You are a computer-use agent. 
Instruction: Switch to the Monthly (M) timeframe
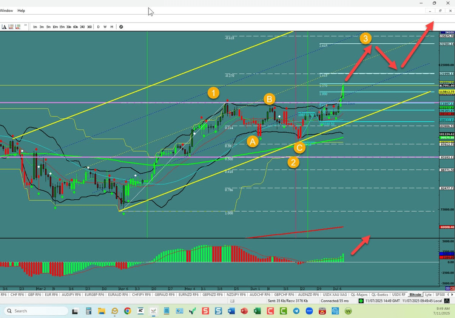pyautogui.click(x=112, y=27)
